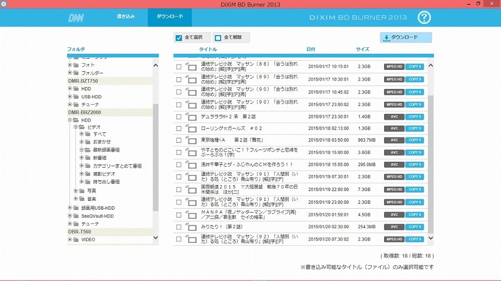Screen dimensions: 501x281
Task: Sort by the 日付 column header
Action: point(311,49)
